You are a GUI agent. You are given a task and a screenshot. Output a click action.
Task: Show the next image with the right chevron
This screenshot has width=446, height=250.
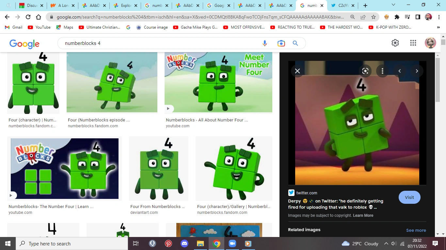(x=417, y=71)
